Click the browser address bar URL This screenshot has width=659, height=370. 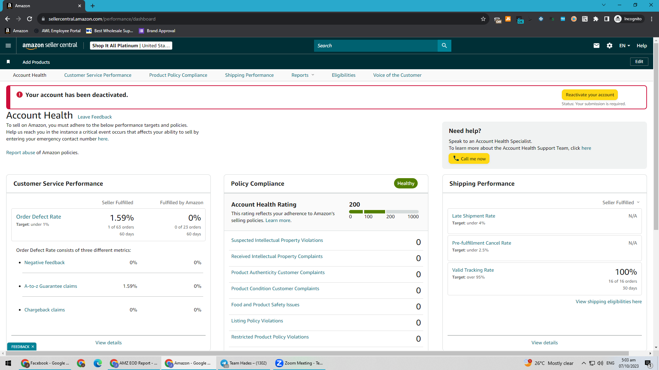(x=102, y=19)
